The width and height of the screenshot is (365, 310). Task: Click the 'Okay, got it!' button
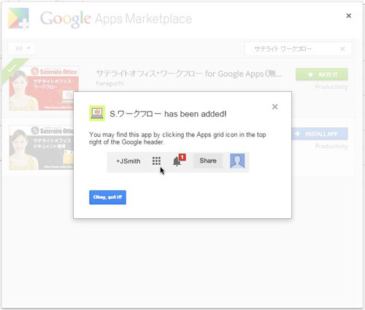pos(107,197)
